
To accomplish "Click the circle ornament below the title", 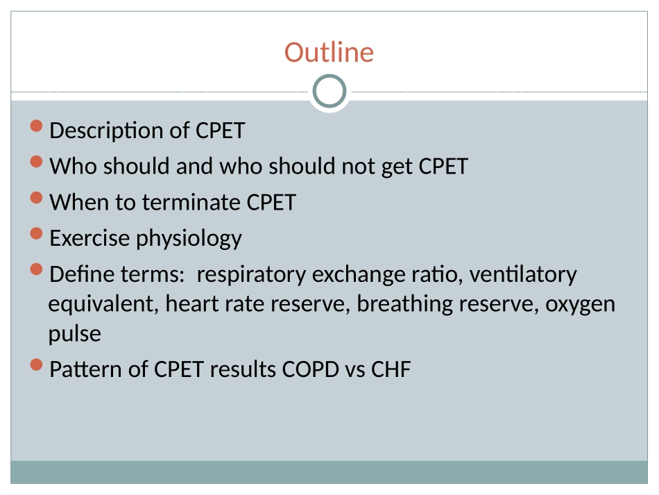I will pos(329,92).
